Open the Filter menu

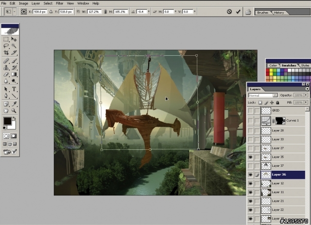pos(59,3)
